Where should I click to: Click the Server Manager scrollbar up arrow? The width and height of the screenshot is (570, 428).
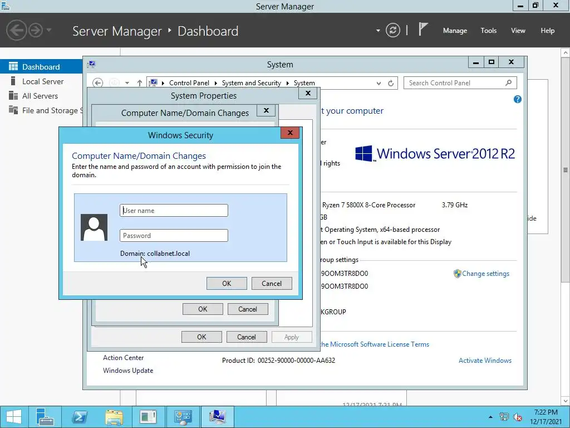pyautogui.click(x=566, y=52)
